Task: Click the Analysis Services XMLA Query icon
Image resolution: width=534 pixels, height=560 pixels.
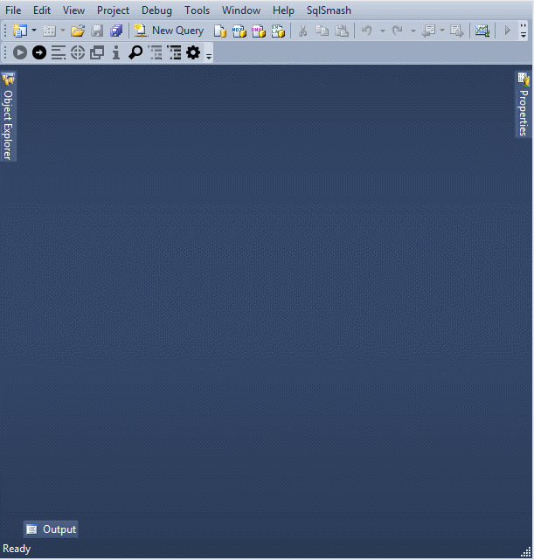Action: (278, 31)
